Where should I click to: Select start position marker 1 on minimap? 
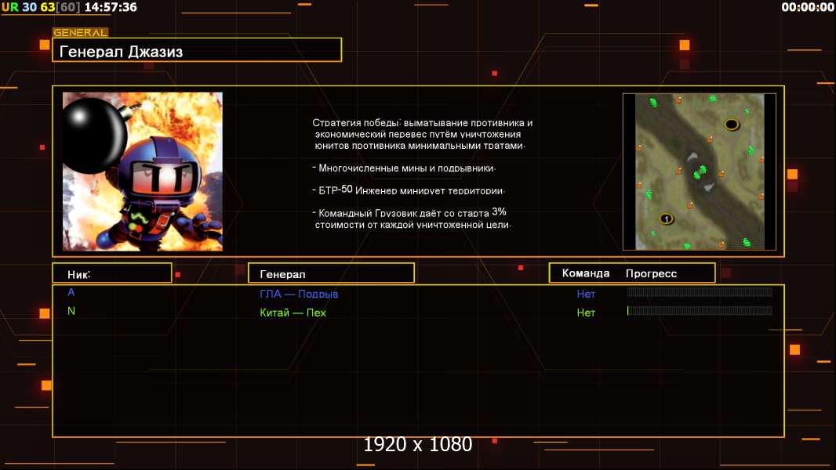pos(666,219)
